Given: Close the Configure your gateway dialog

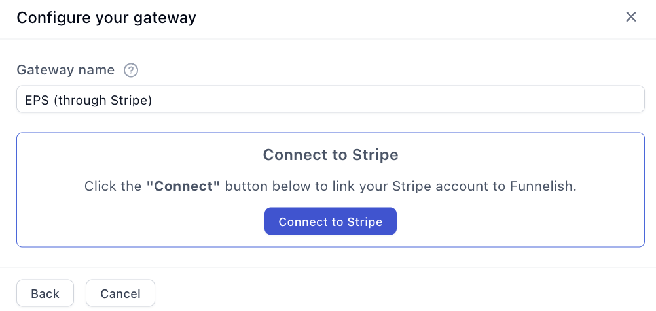Looking at the screenshot, I should 631,17.
